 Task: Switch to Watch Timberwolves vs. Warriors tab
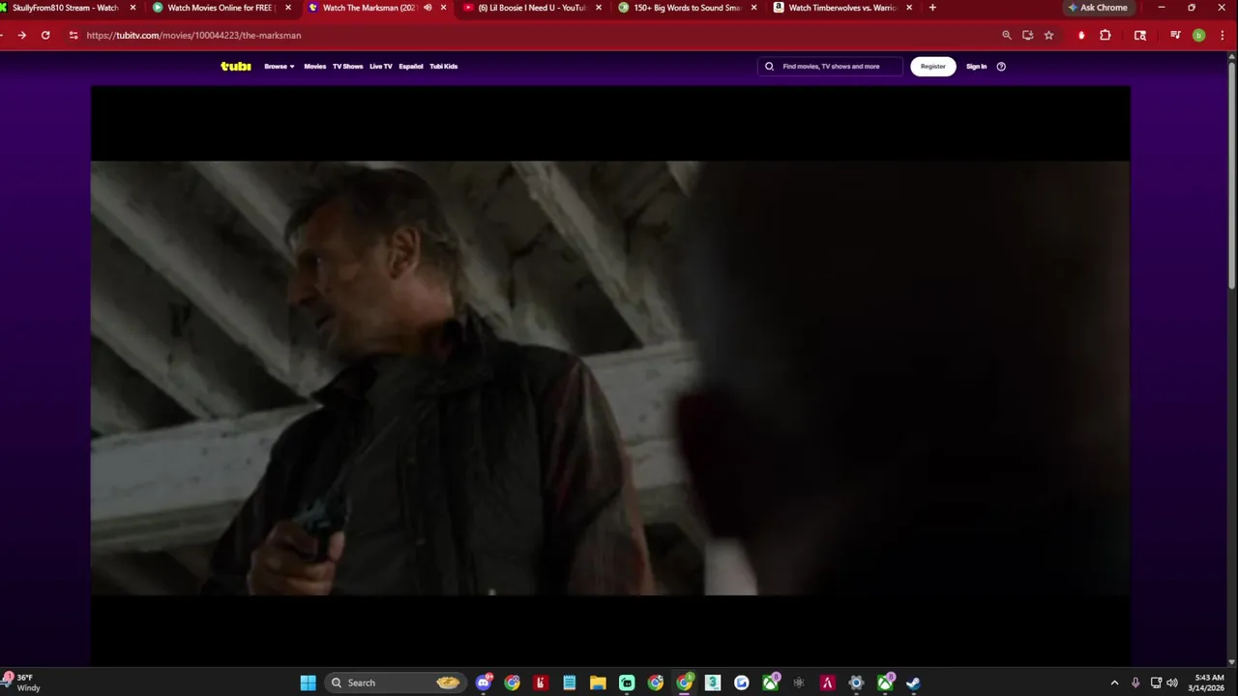[841, 8]
